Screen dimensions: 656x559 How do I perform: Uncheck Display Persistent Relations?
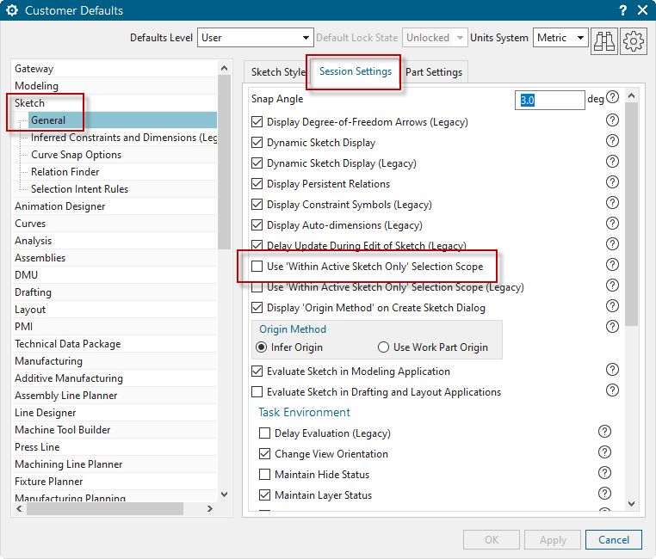[257, 184]
